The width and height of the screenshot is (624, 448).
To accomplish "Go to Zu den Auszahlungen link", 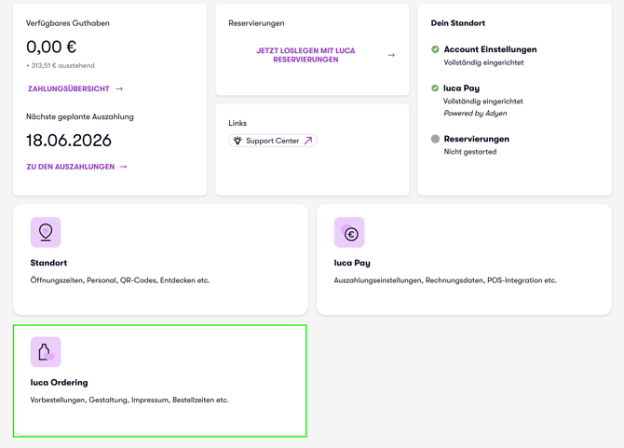I will 71,167.
